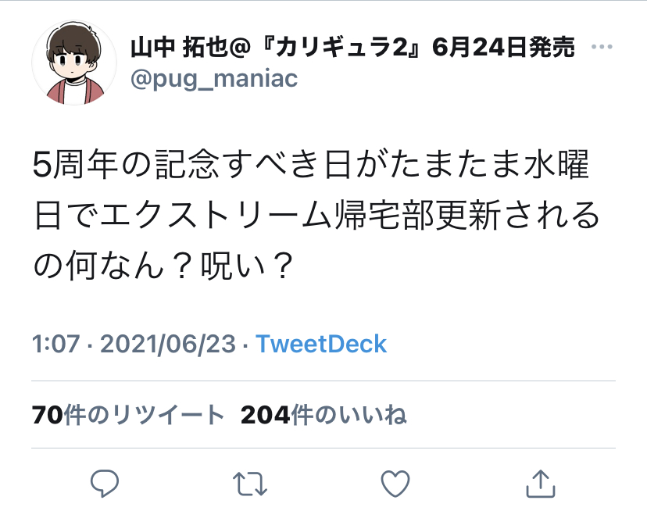Click the 1:07 · 2021/06/23 timestamp
647x511 pixels.
[x=134, y=344]
